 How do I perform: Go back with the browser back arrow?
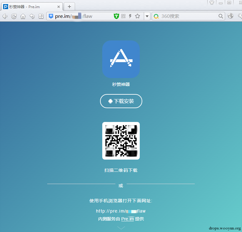(5, 16)
